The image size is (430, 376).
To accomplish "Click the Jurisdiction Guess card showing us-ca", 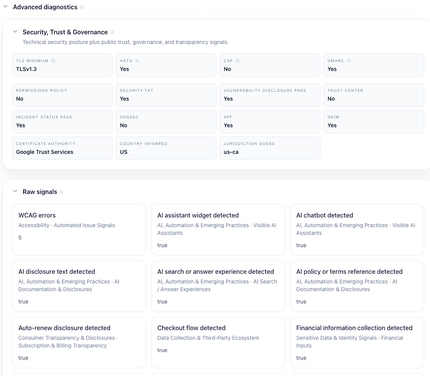I will click(270, 148).
